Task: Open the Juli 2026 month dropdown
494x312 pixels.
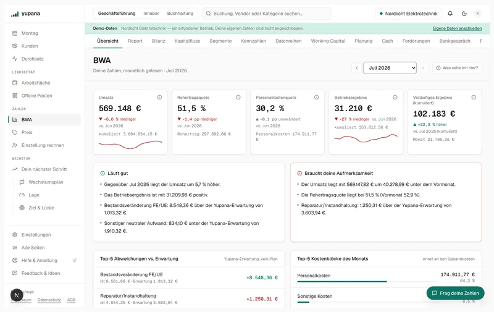Action: click(390, 68)
